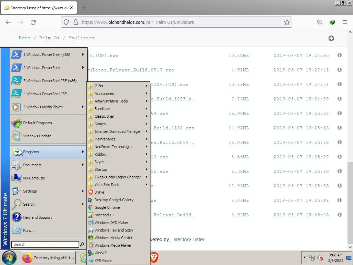This screenshot has width=353, height=265.
Task: Expand Administrative Tools folder
Action: coord(118,101)
